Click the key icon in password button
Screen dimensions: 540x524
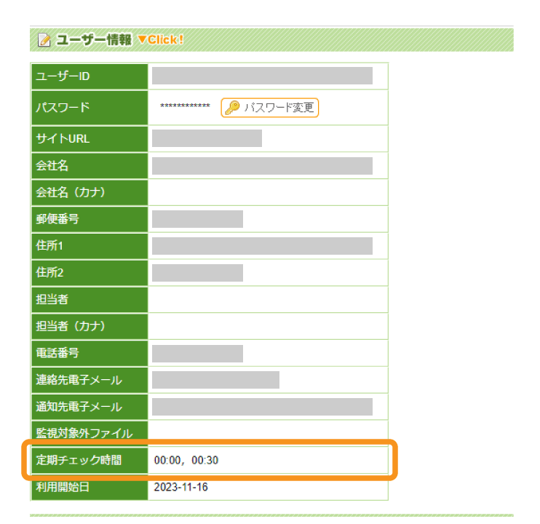pos(231,108)
